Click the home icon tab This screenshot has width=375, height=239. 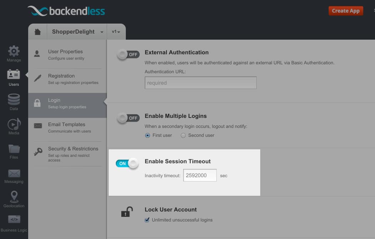click(x=37, y=32)
